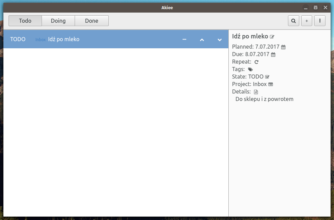Switch to the Todo tab
334x220 pixels.
[x=25, y=21]
